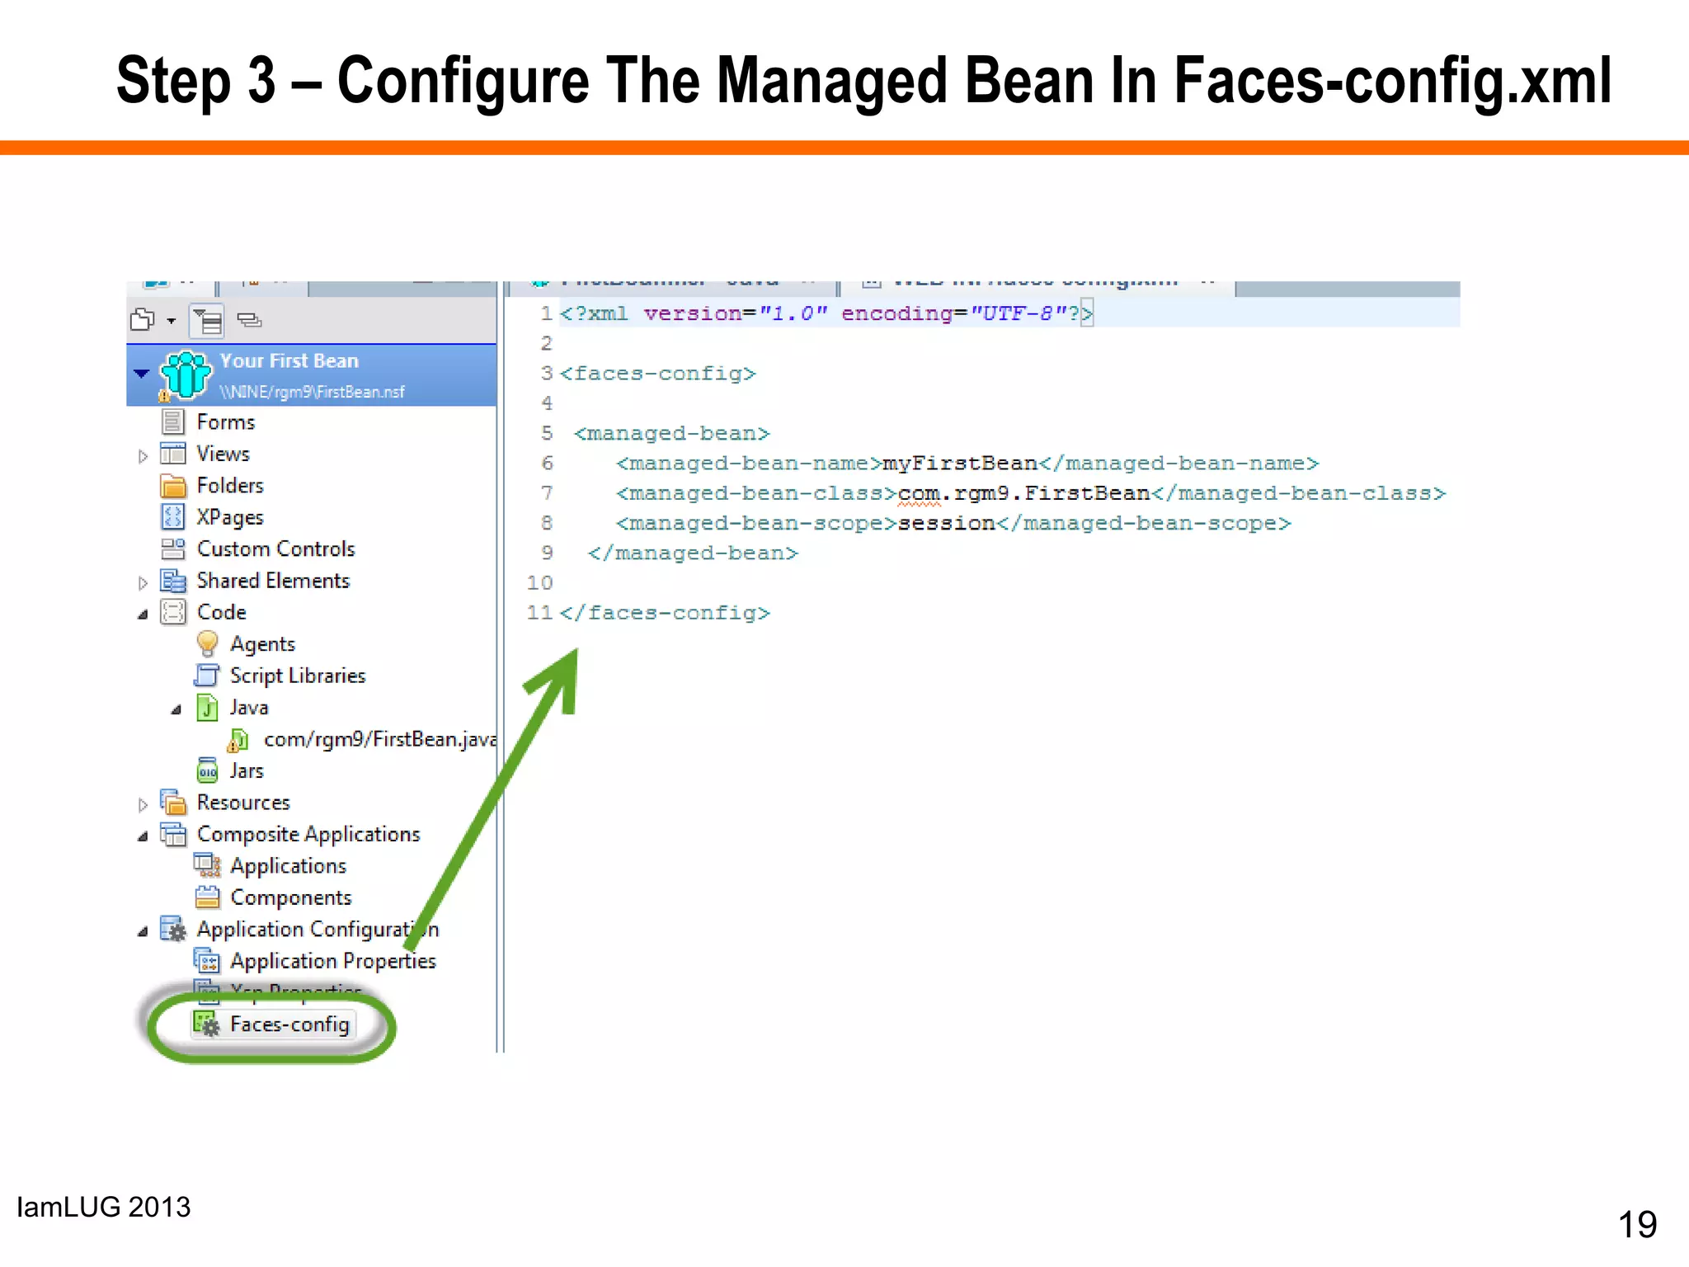Expand the Views tree node

(x=143, y=455)
